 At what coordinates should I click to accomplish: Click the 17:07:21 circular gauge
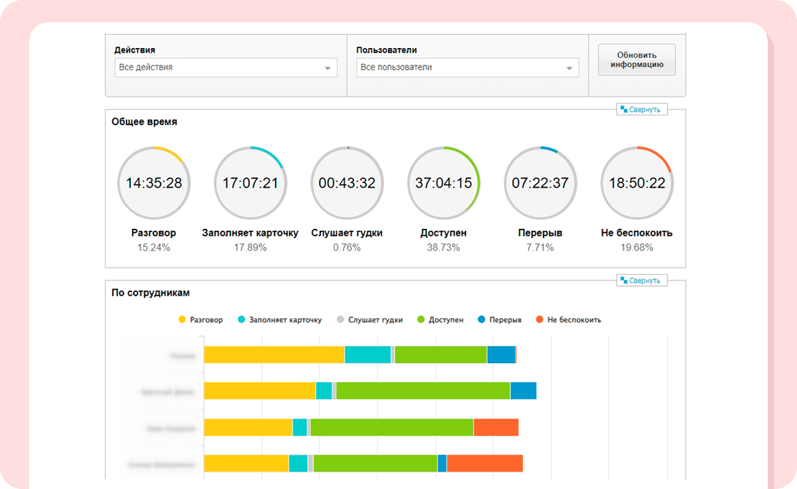251,183
